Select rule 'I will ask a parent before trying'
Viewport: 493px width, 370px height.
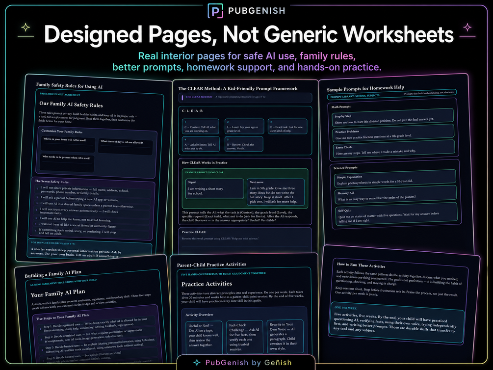click(x=93, y=199)
